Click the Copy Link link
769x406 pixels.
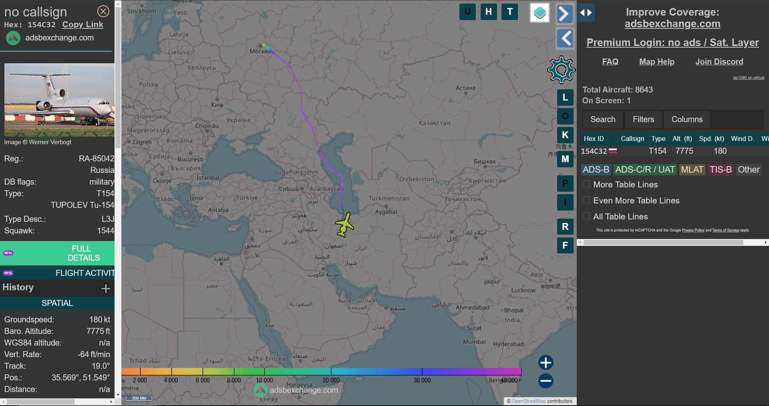coord(83,24)
